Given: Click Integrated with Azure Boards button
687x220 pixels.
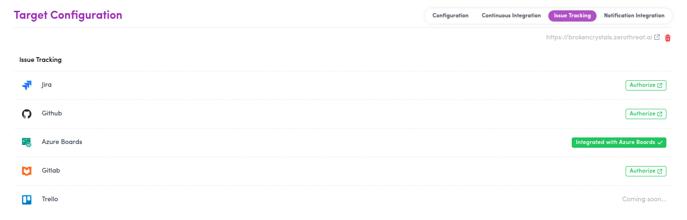Looking at the screenshot, I should tap(619, 143).
